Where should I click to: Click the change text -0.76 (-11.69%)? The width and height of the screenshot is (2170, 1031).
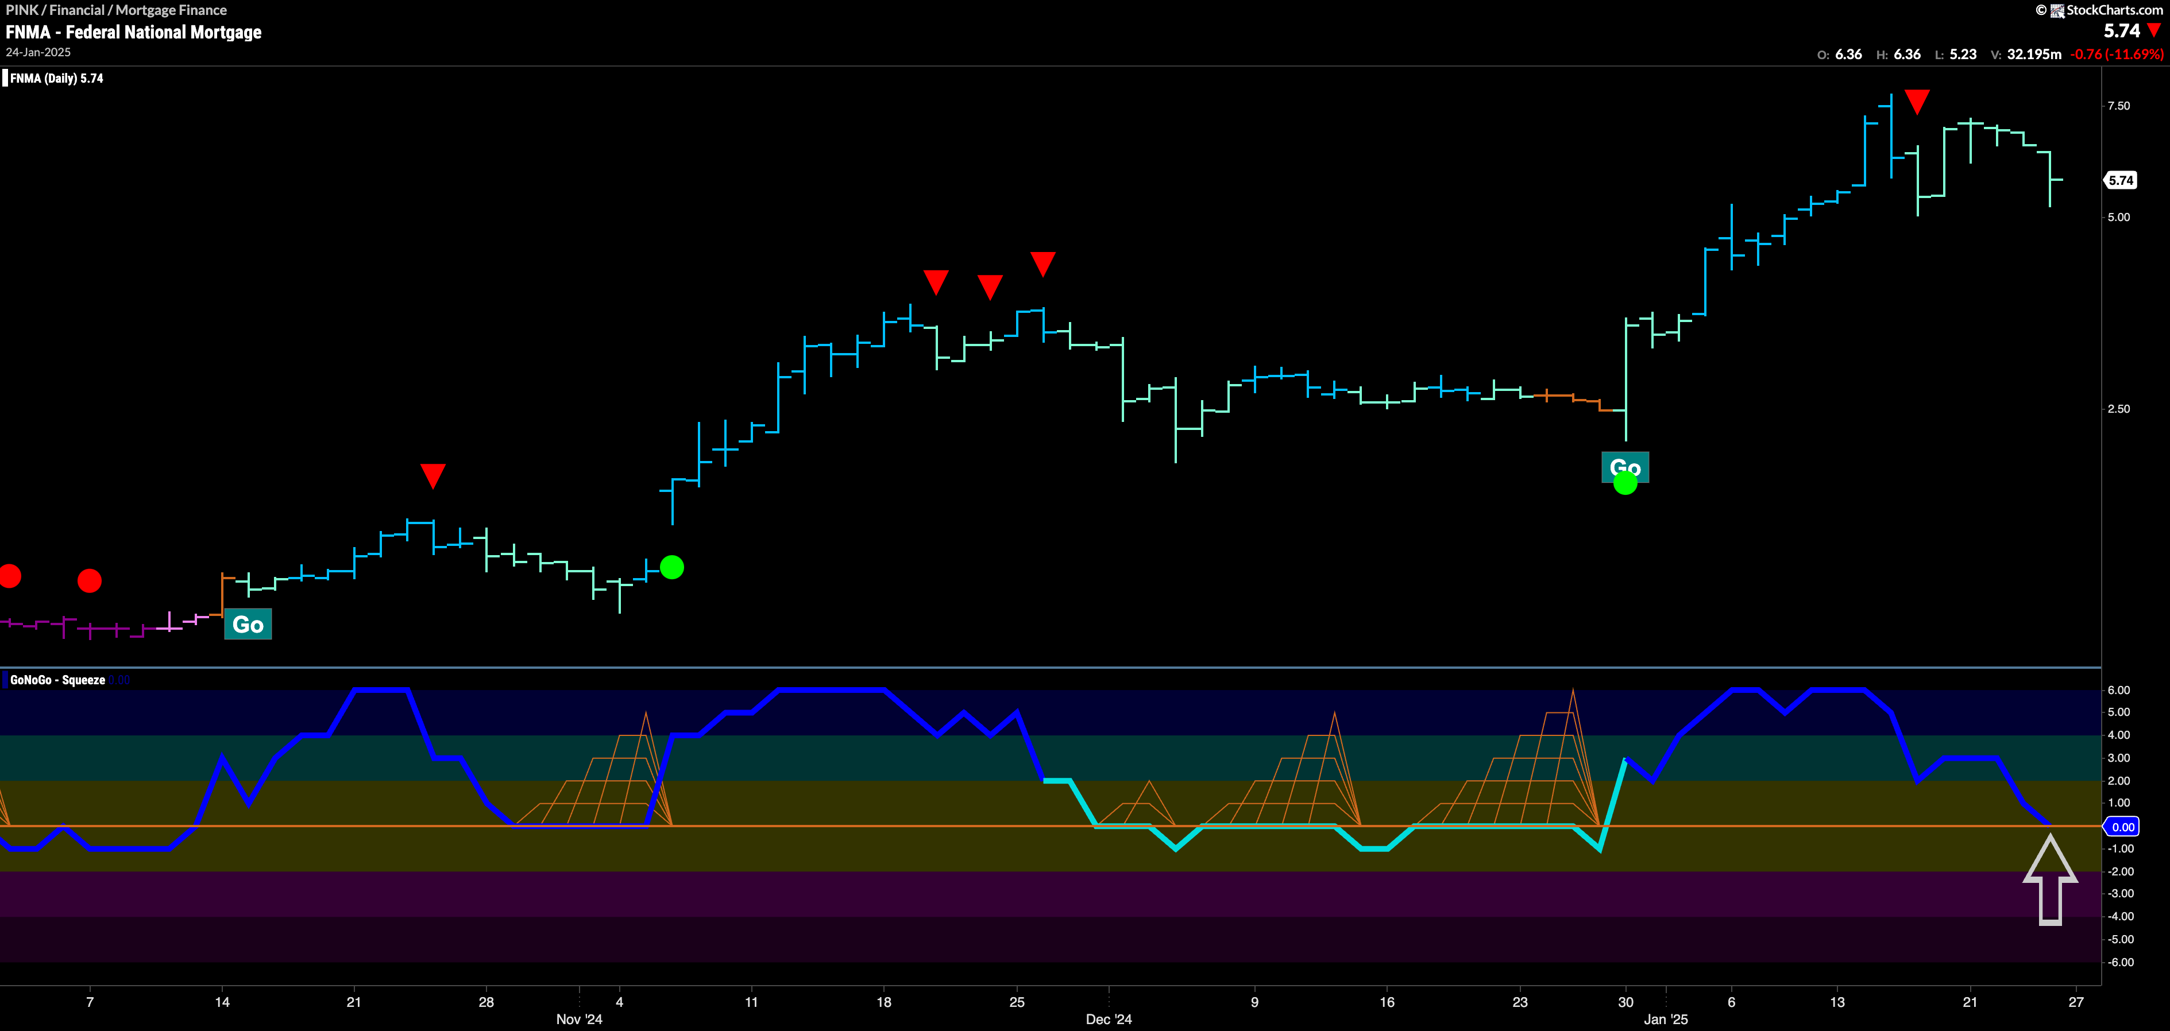point(2116,54)
